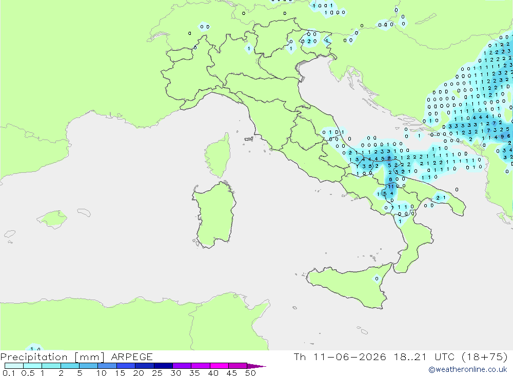Select the '2 1' values on the Salento peninsula
Image resolution: width=513 pixels, height=376 pixels.
441,197
